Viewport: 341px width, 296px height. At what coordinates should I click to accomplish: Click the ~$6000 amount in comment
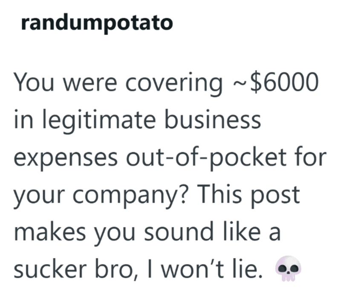click(275, 82)
